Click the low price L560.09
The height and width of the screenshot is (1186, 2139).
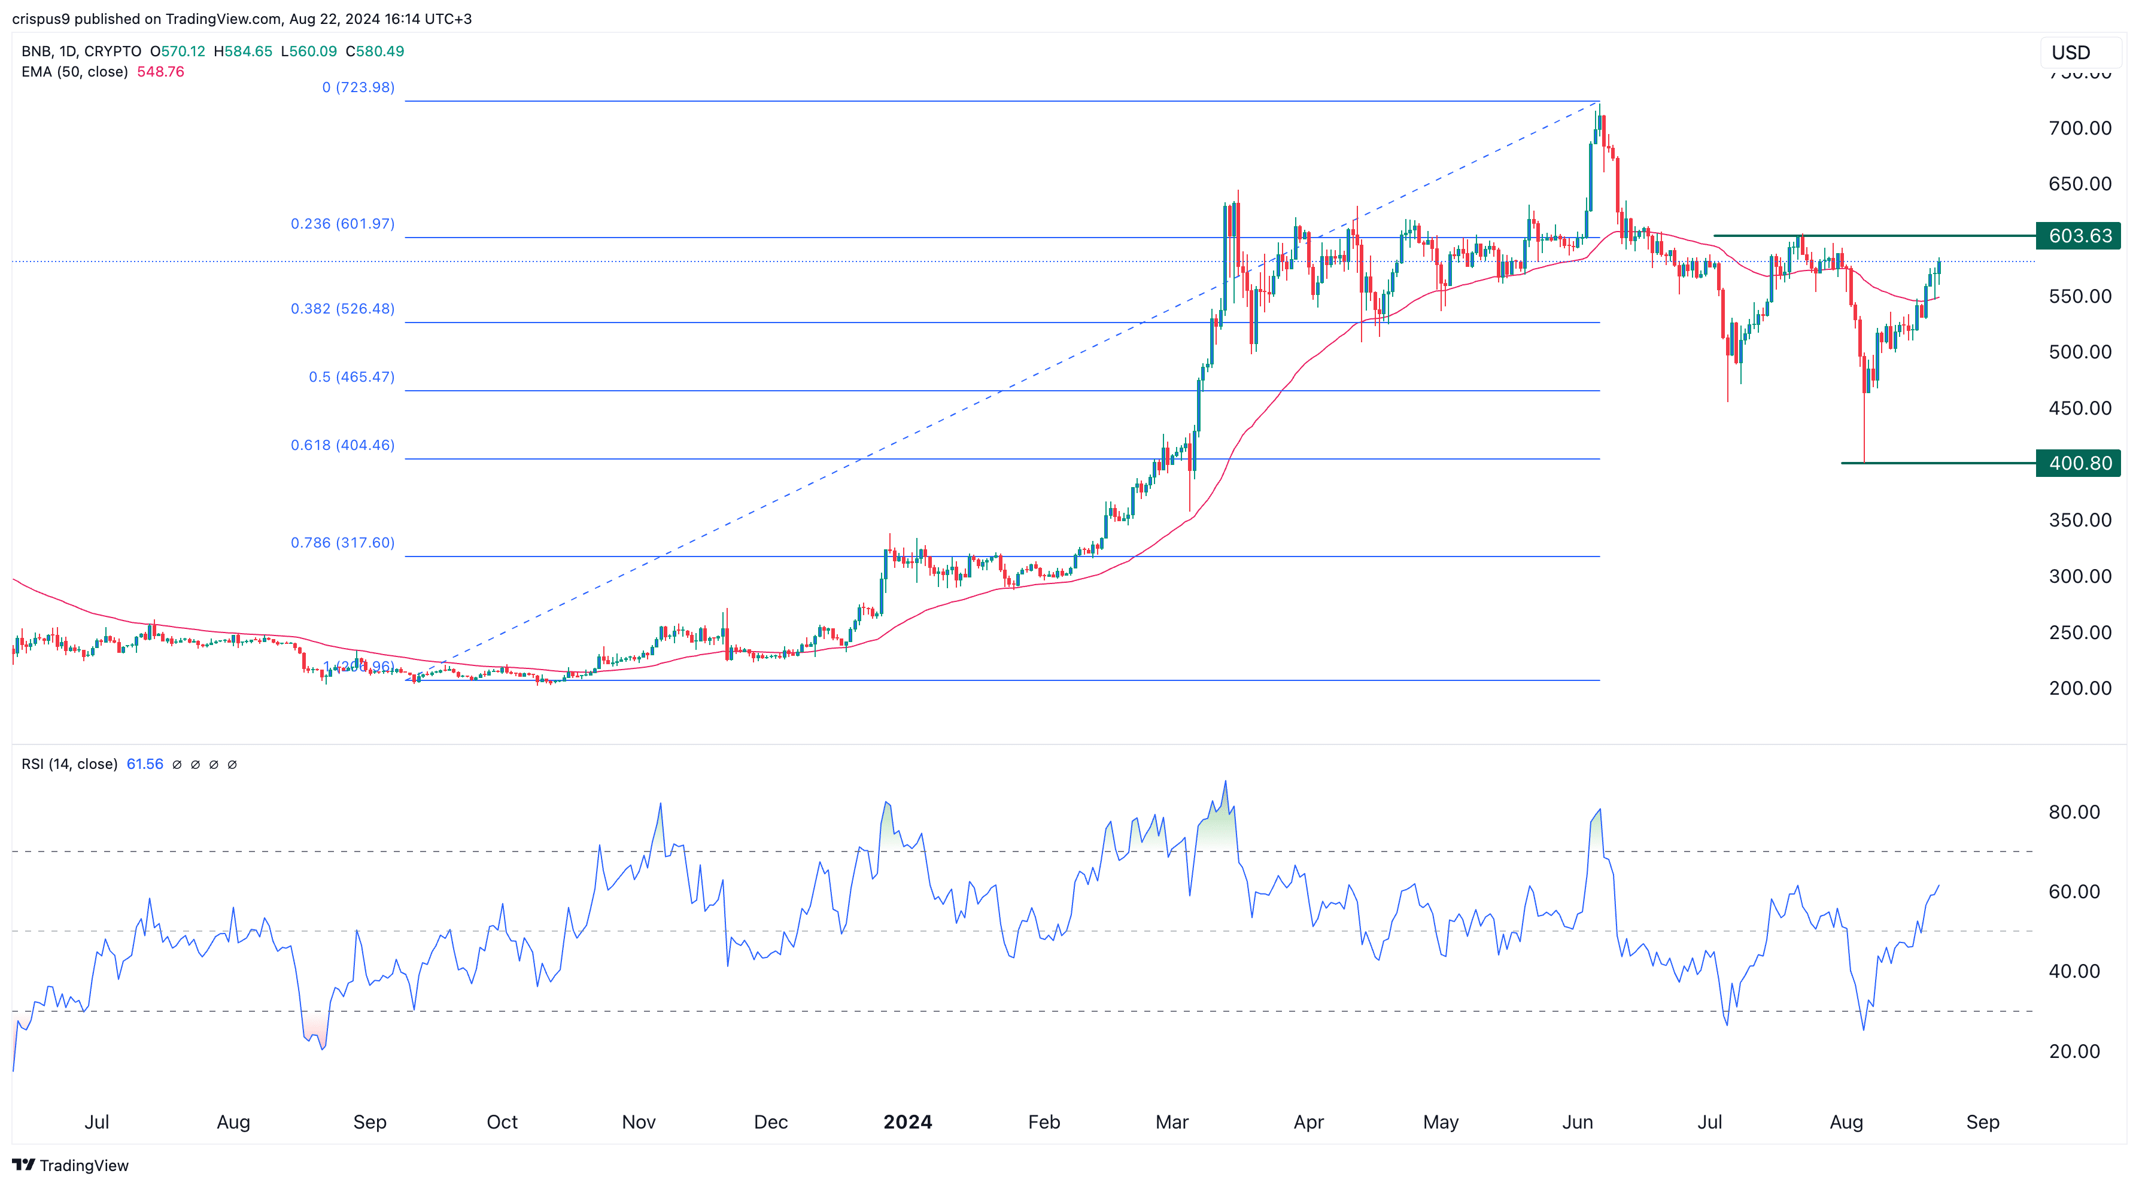click(309, 51)
